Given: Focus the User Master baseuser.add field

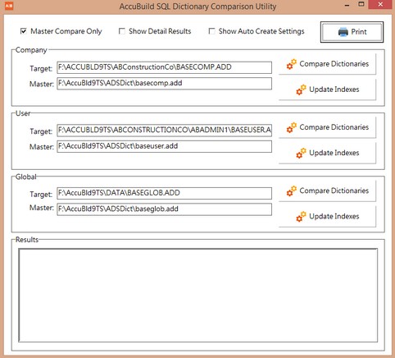Looking at the screenshot, I should 165,146.
